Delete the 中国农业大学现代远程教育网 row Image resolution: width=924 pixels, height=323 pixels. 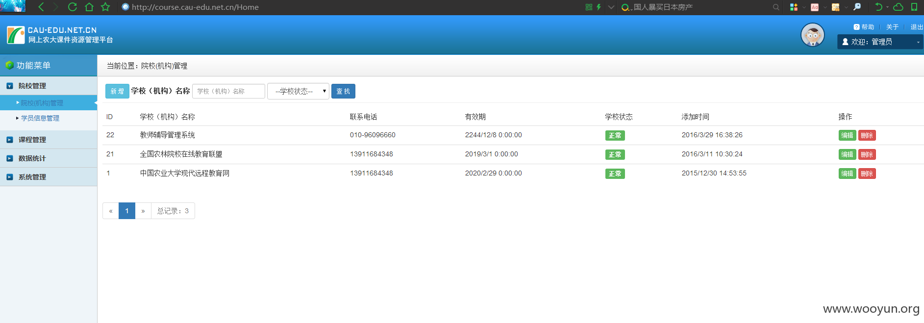pos(867,174)
